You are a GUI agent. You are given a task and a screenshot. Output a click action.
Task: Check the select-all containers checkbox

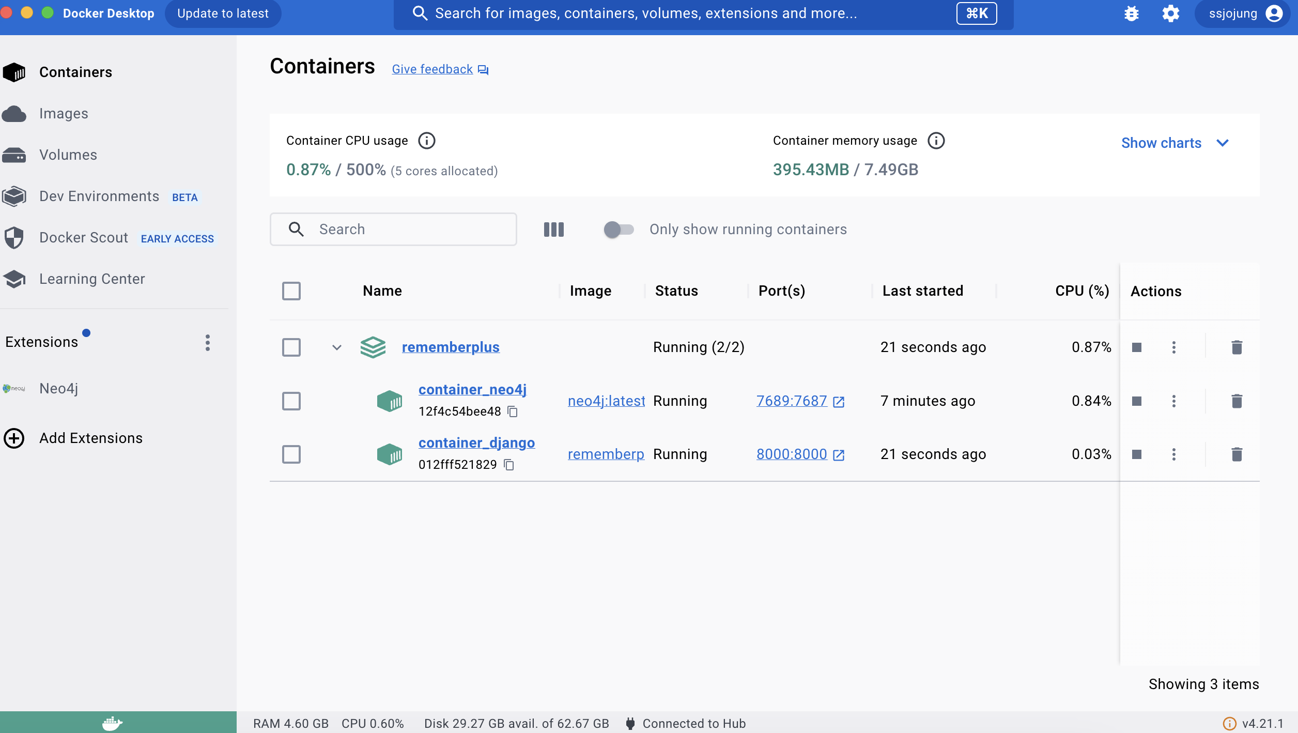[x=291, y=291]
